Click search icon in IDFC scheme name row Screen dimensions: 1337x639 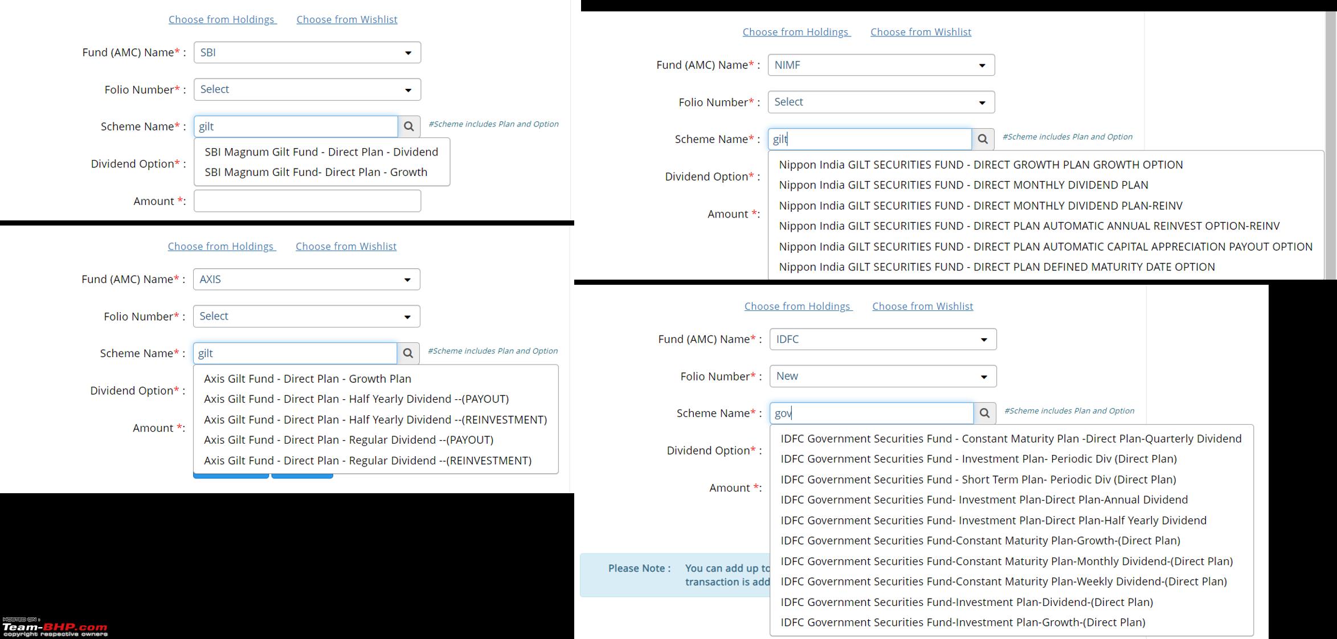(984, 413)
